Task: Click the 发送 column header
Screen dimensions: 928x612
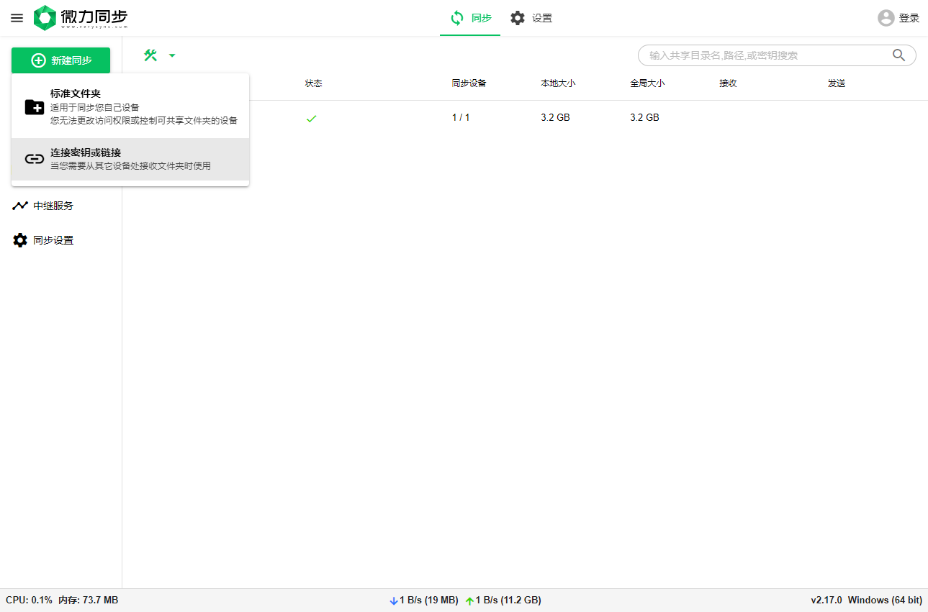Action: click(x=837, y=83)
